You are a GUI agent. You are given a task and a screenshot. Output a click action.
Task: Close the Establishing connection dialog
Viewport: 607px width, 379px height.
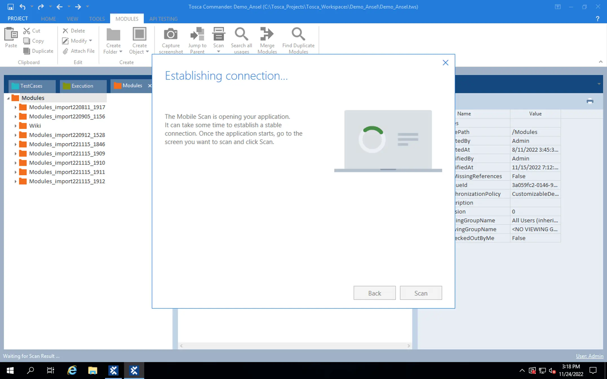445,63
